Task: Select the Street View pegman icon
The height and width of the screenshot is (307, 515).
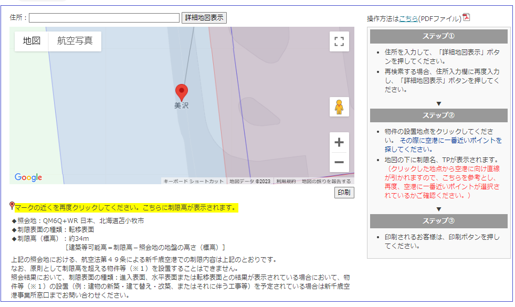Action: point(339,107)
